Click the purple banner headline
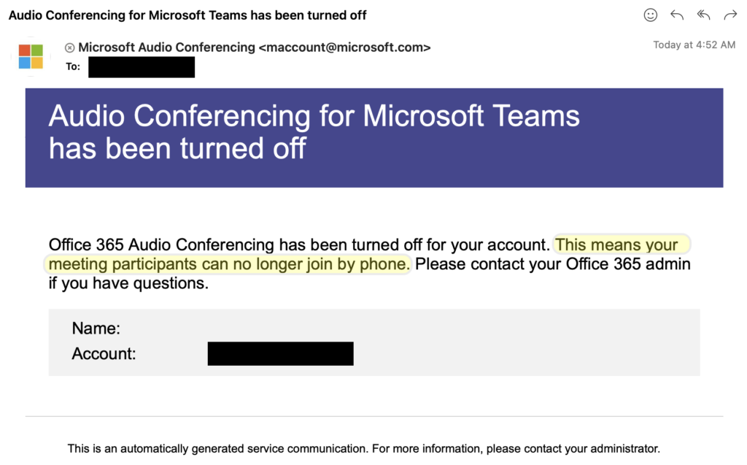 314,131
